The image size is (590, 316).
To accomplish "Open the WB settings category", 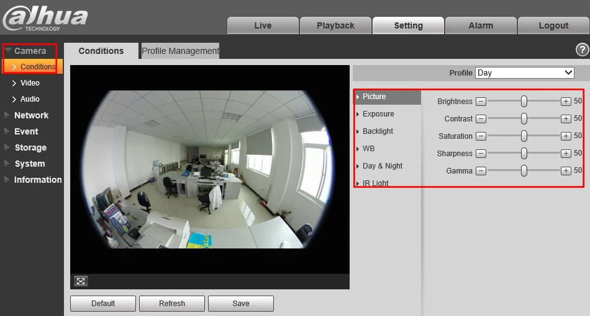I will [368, 148].
